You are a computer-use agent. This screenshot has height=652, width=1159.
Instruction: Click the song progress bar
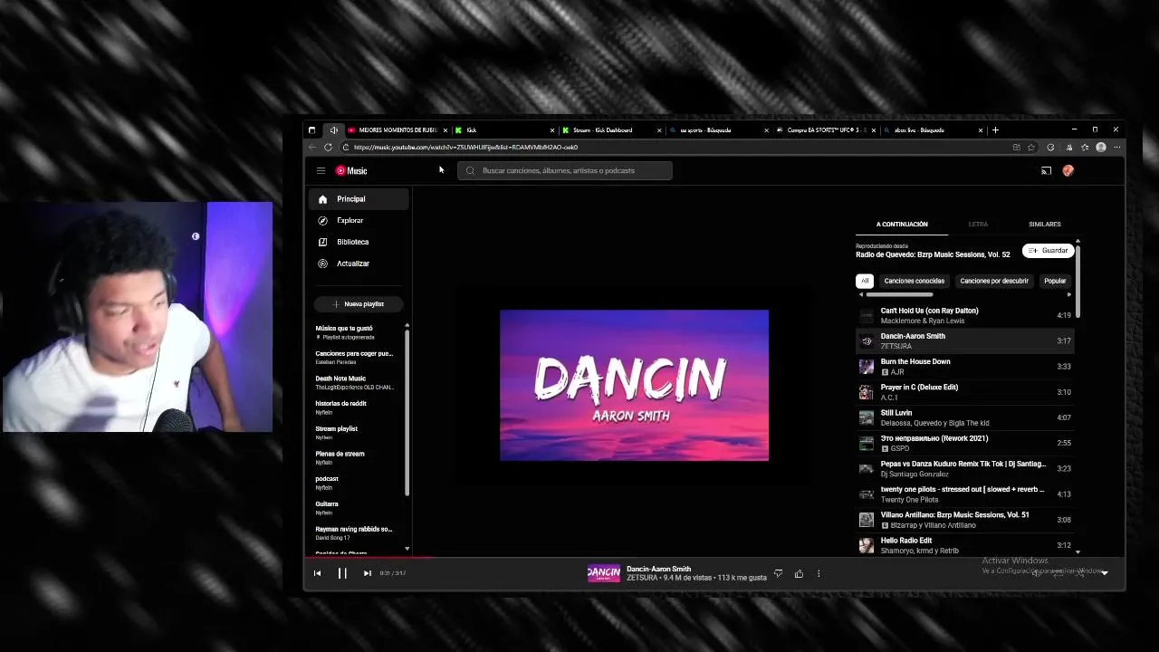pyautogui.click(x=714, y=559)
